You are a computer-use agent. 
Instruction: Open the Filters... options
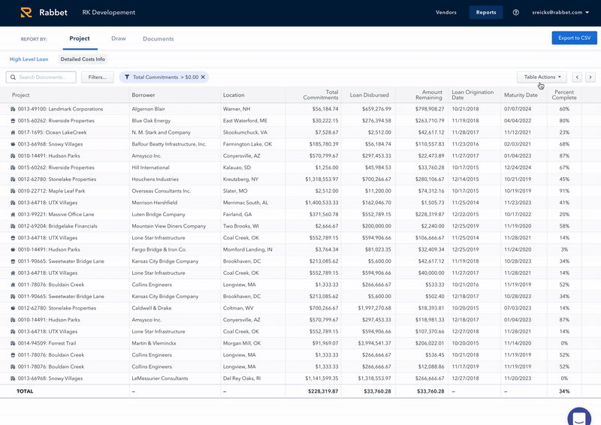(x=98, y=77)
